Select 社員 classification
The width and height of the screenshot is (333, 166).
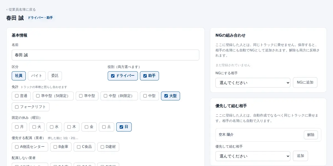click(19, 76)
